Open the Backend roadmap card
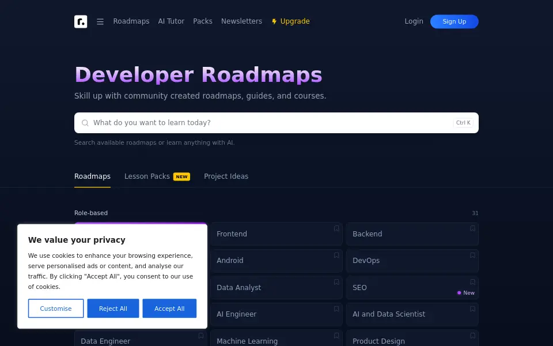 pos(412,234)
